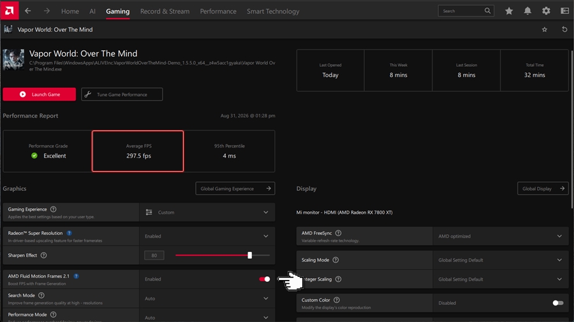Toggle the sidebar panel layout icon
574x322 pixels.
[x=565, y=11]
